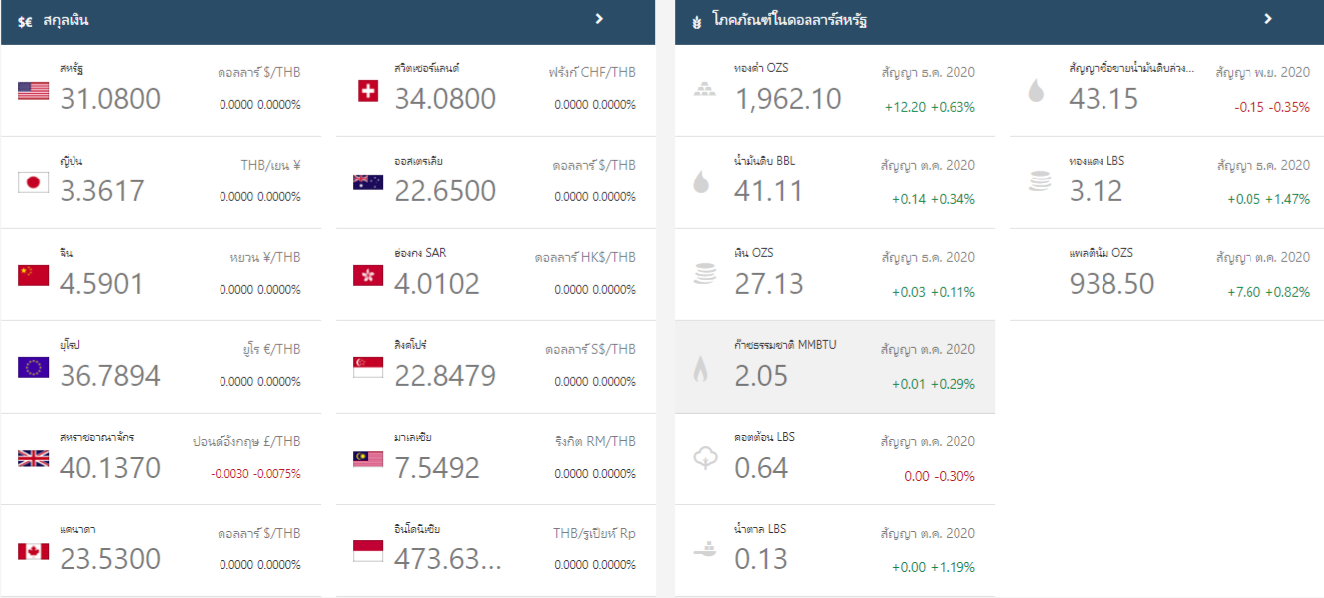1324x598 pixels.
Task: Click the natural gas flame icon
Action: tap(701, 369)
